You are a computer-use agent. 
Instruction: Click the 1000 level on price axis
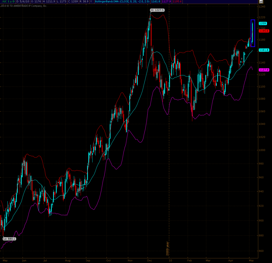click(x=263, y=150)
